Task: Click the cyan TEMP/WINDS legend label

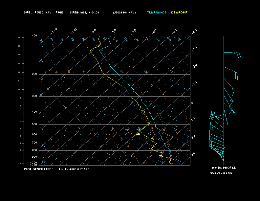Action: (x=157, y=12)
